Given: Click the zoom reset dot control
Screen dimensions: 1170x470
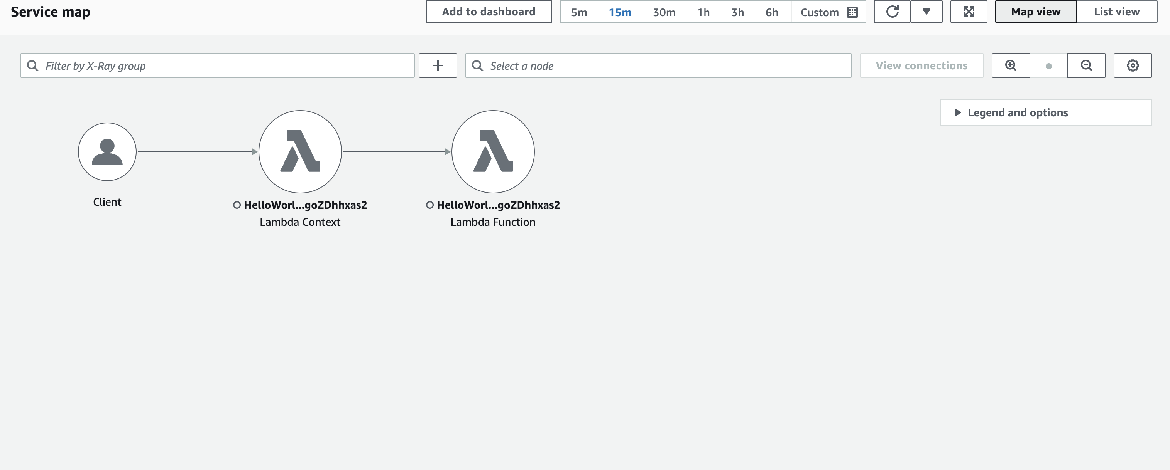Looking at the screenshot, I should coord(1048,66).
